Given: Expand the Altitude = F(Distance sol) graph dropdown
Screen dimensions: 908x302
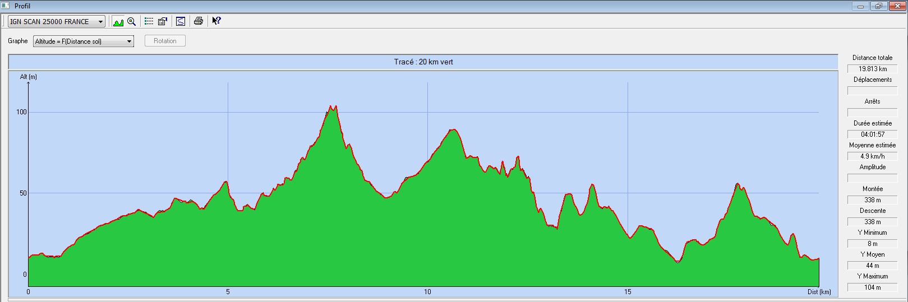Looking at the screenshot, I should (x=84, y=41).
